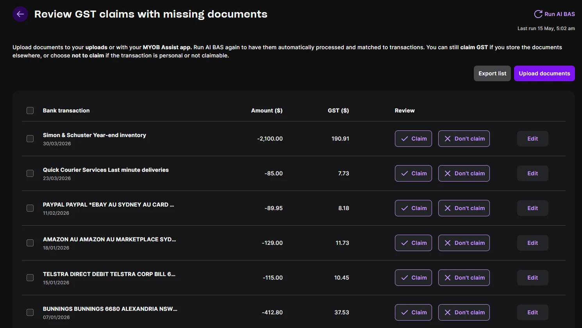Click the Last run 15 May timestamp
Viewport: 582px width, 328px height.
coord(546,29)
